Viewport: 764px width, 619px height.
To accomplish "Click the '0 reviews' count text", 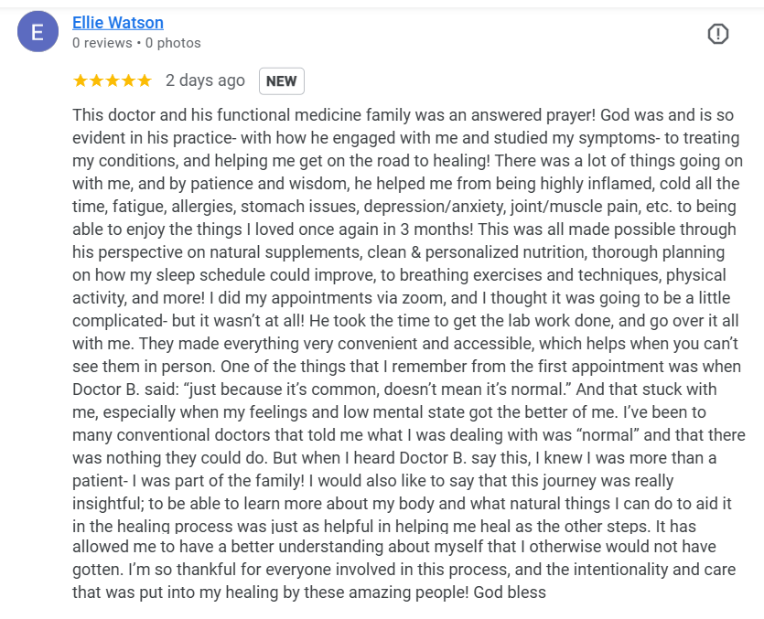I will pos(102,43).
